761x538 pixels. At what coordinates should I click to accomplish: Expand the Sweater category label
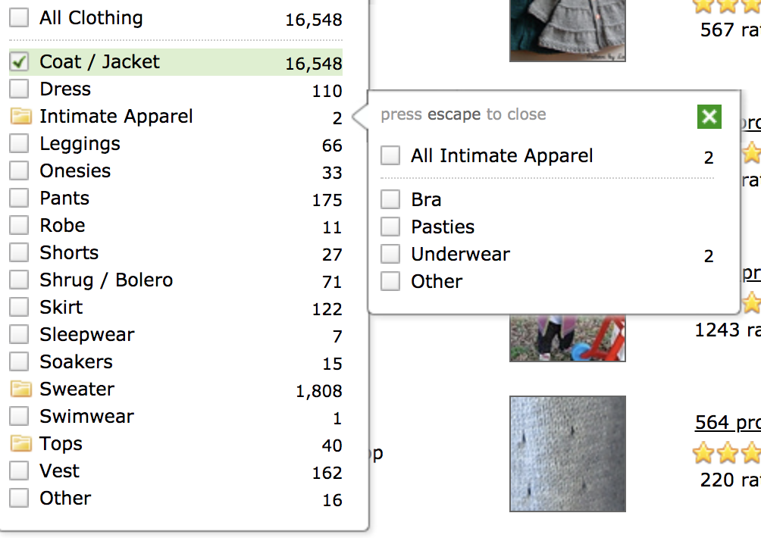coord(77,389)
